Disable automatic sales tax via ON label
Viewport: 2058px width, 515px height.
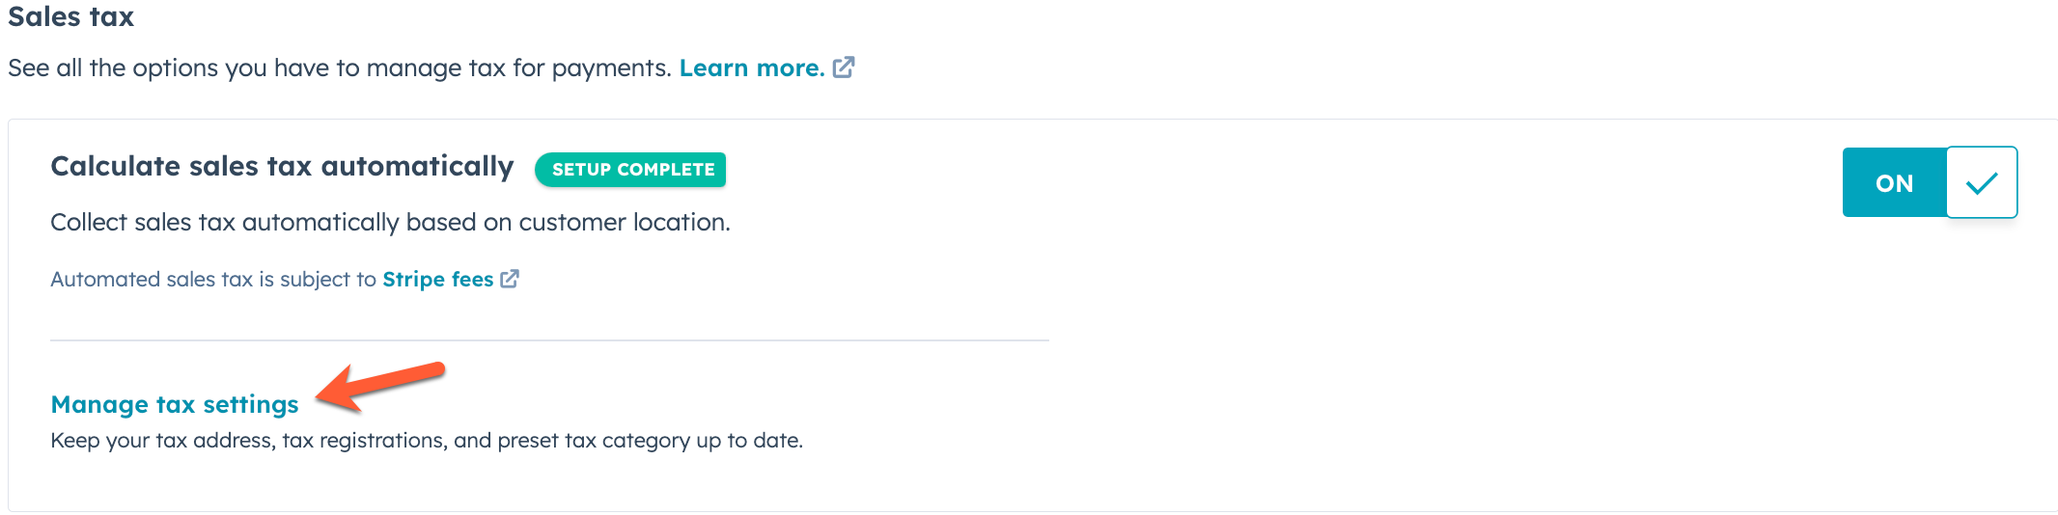coord(1894,183)
